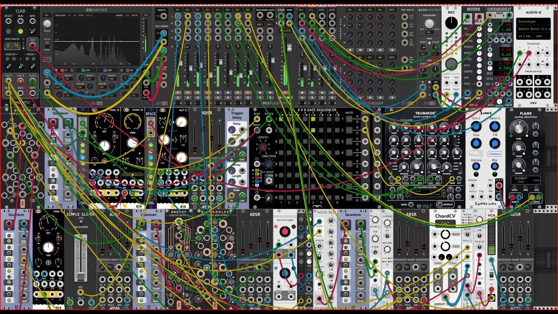This screenshot has height=314, width=558.
Task: Turn the top Bernoulli Gate knob
Action: tap(284, 231)
